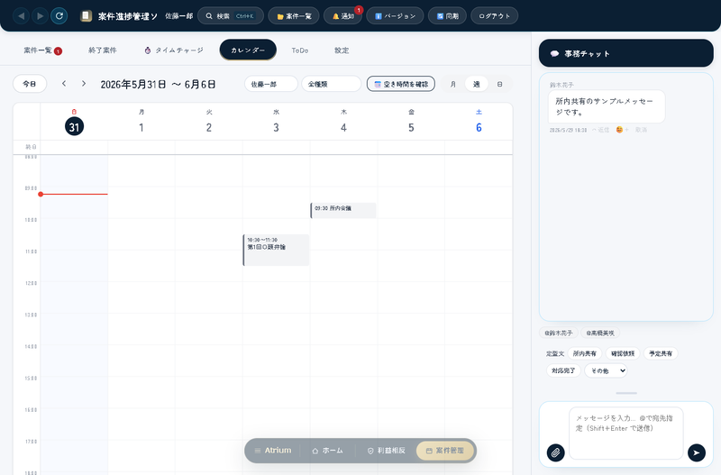Switch calendar to 日 day view
This screenshot has width=721, height=475.
click(x=500, y=84)
